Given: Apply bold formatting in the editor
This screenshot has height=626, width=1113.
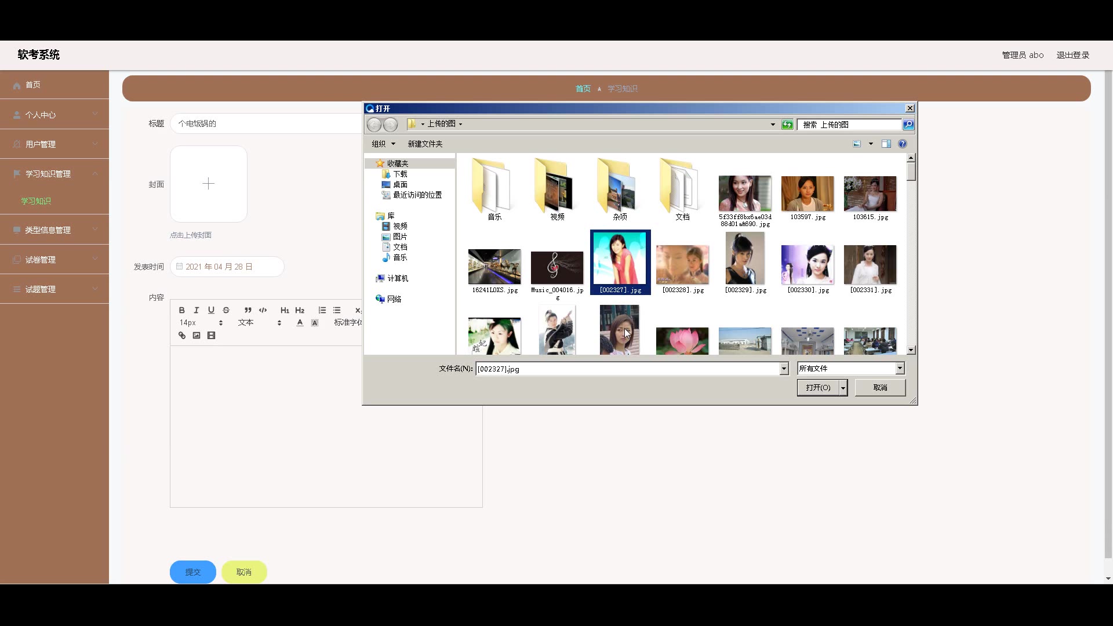Looking at the screenshot, I should click(181, 310).
